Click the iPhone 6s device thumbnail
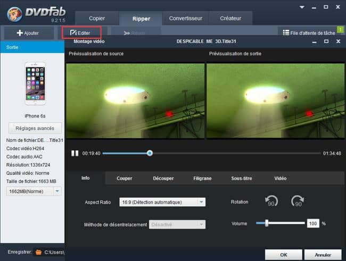 point(35,83)
